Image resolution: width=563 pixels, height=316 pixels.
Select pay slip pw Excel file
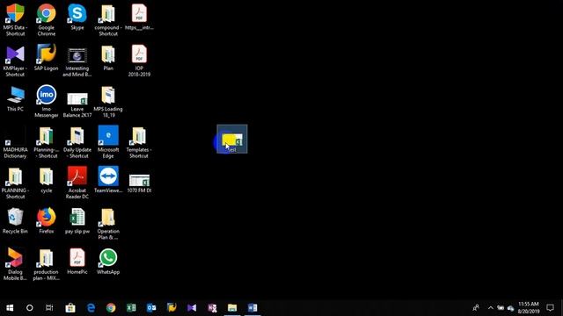77,221
